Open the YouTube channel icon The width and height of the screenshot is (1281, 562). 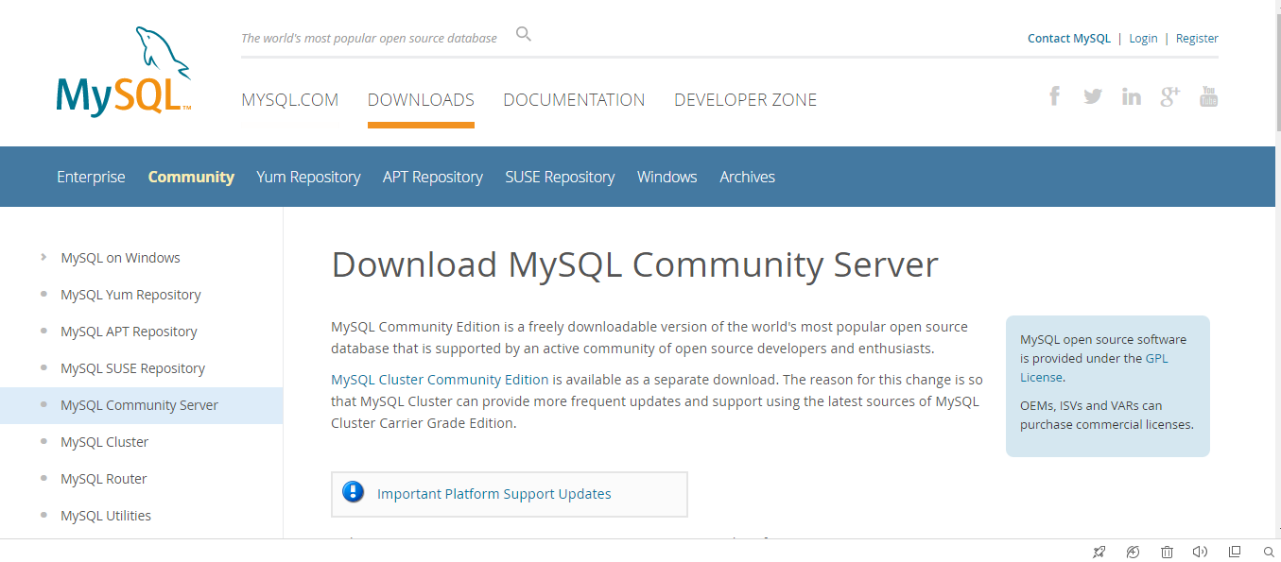tap(1208, 95)
